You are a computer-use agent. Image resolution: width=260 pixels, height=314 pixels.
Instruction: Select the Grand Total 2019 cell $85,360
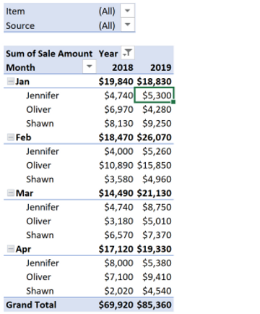tap(155, 305)
